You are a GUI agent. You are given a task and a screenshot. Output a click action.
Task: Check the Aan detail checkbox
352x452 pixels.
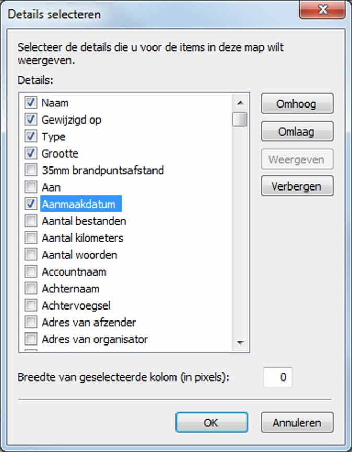tap(31, 187)
